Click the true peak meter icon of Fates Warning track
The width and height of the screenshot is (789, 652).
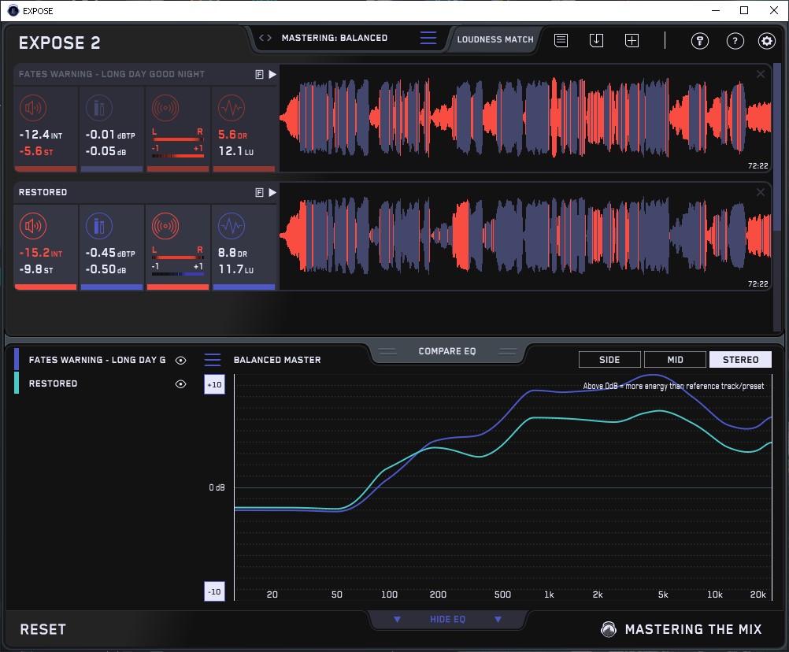click(99, 108)
